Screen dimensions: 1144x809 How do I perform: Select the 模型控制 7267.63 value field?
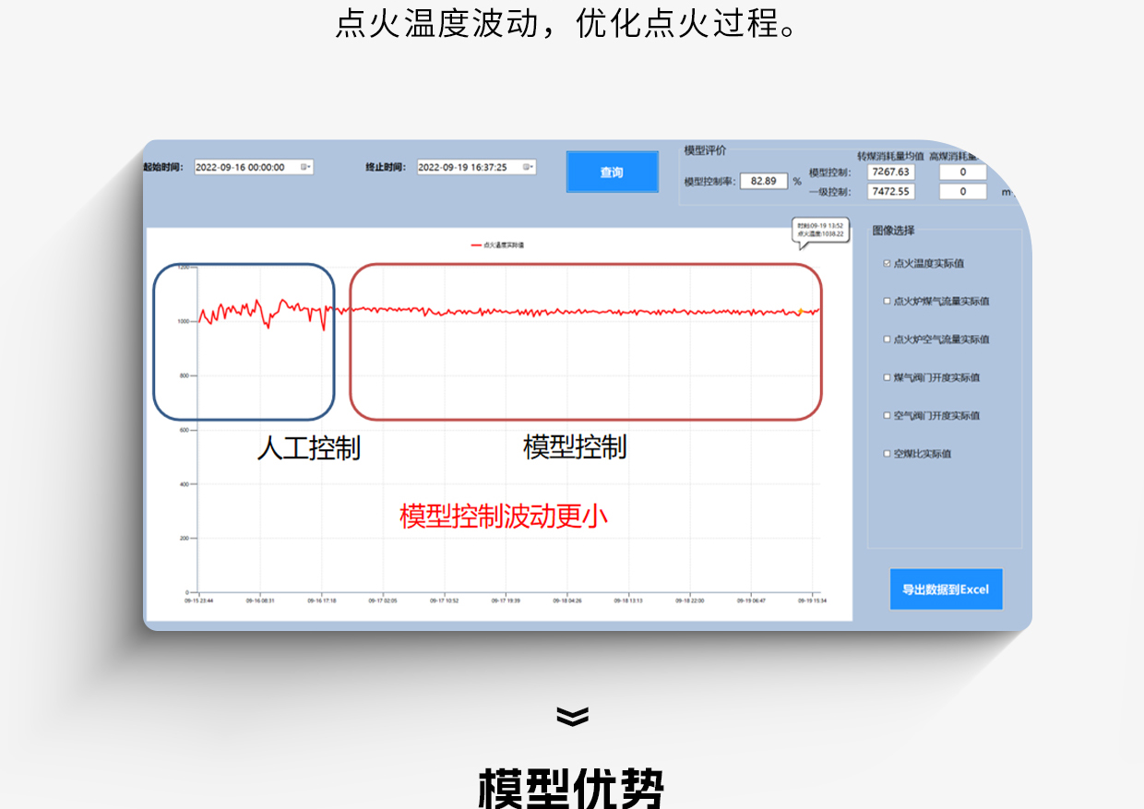point(890,172)
